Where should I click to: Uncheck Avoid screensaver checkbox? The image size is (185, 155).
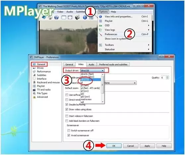pyautogui.click(x=69, y=135)
